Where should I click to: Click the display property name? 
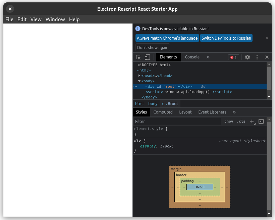(x=148, y=146)
